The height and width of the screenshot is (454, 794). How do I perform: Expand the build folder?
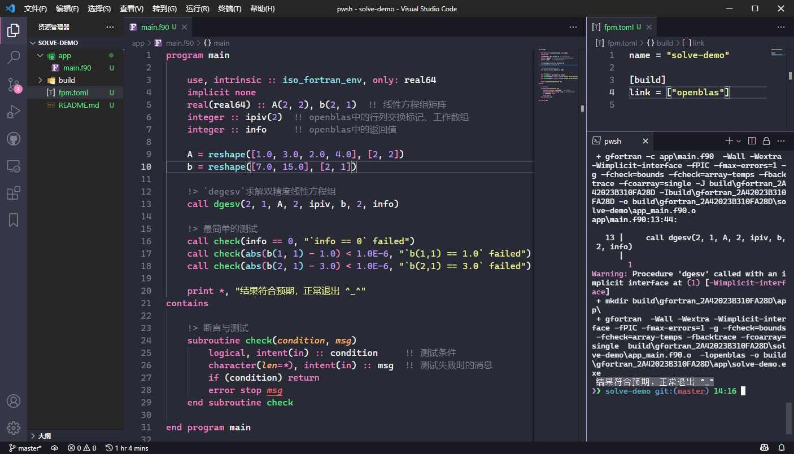click(40, 81)
